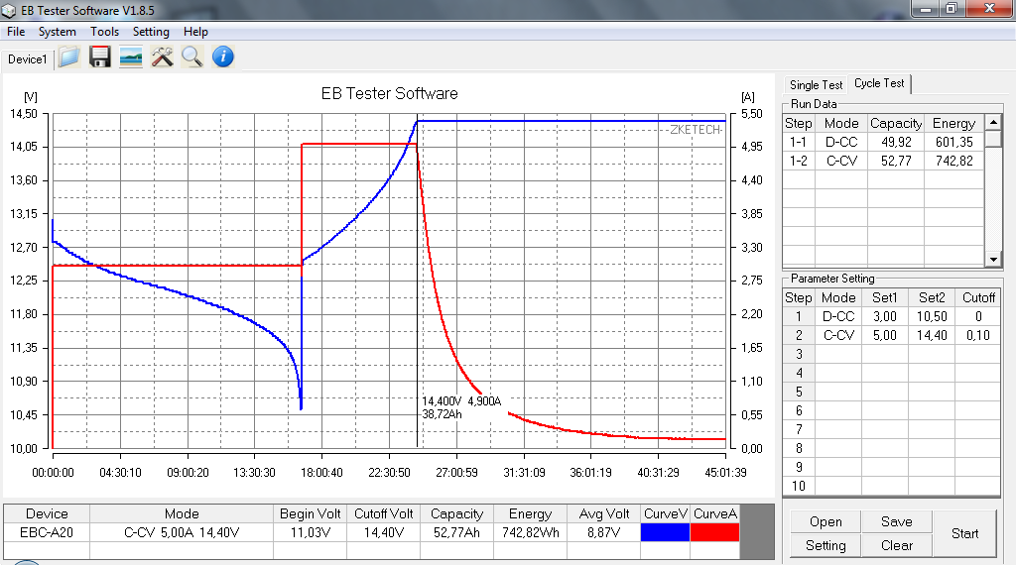Open the File menu
1016x565 pixels.
pos(16,32)
